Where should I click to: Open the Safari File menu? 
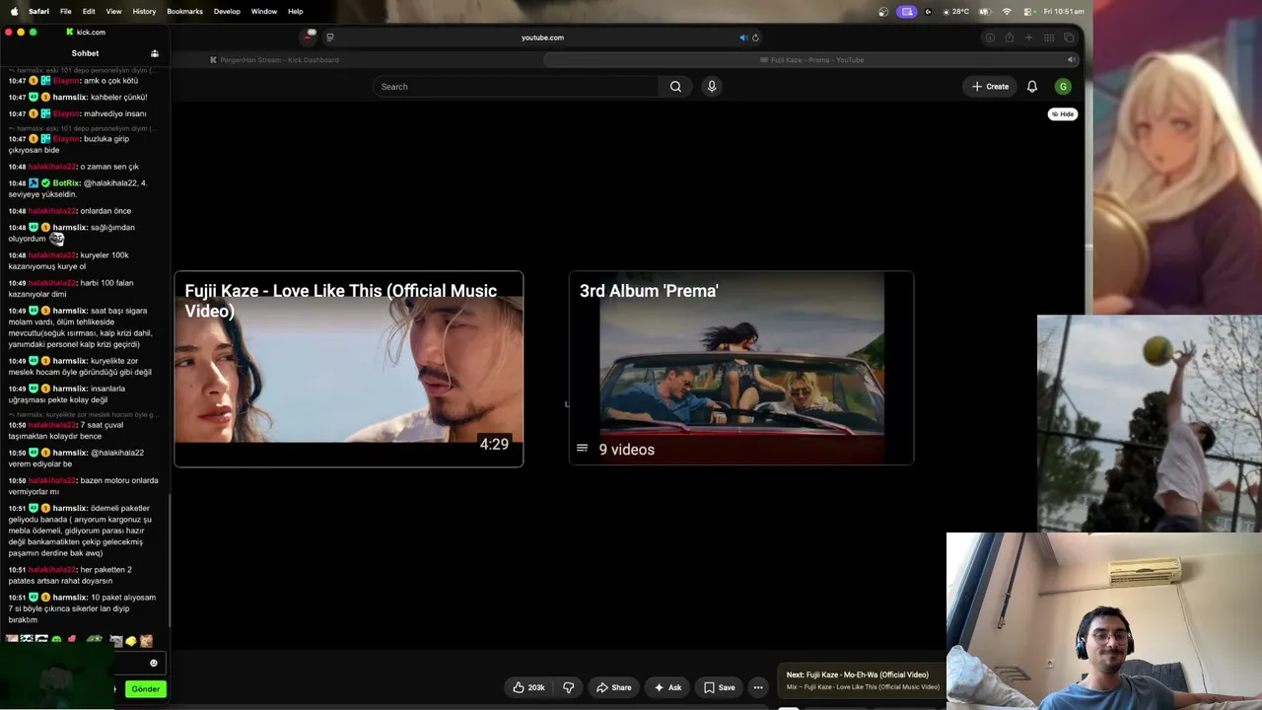coord(65,11)
